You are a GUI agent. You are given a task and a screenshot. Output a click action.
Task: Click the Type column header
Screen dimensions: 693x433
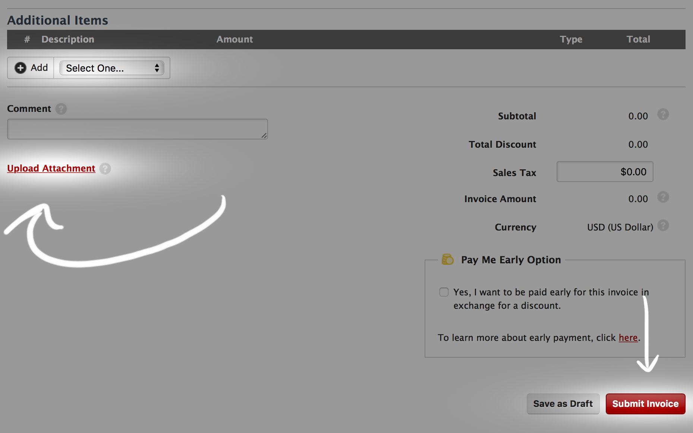click(571, 39)
